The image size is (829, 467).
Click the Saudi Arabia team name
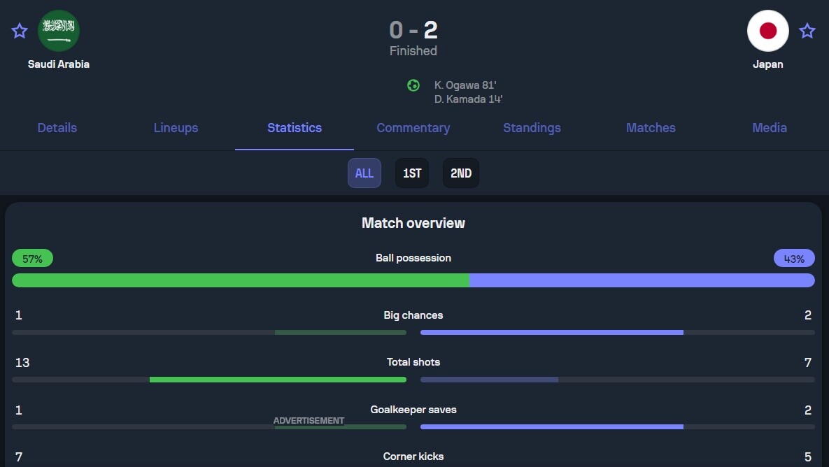point(59,64)
